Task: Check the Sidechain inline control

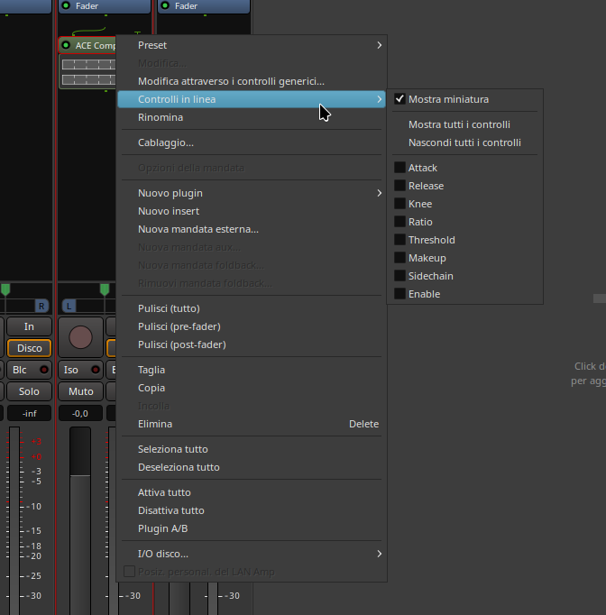Action: coord(400,276)
